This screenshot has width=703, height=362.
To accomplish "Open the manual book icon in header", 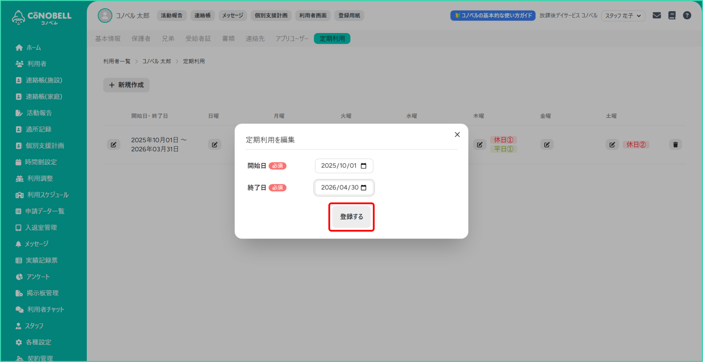I will tap(672, 15).
